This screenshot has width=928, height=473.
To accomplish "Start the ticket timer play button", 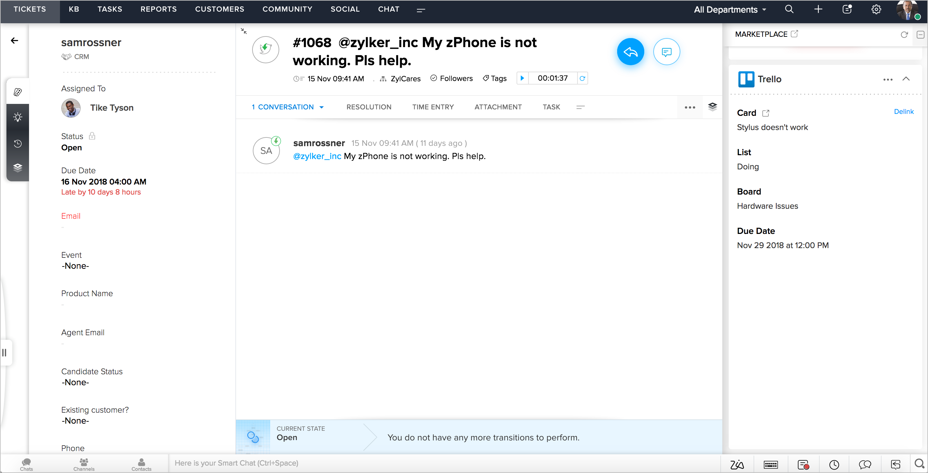I will click(x=522, y=78).
